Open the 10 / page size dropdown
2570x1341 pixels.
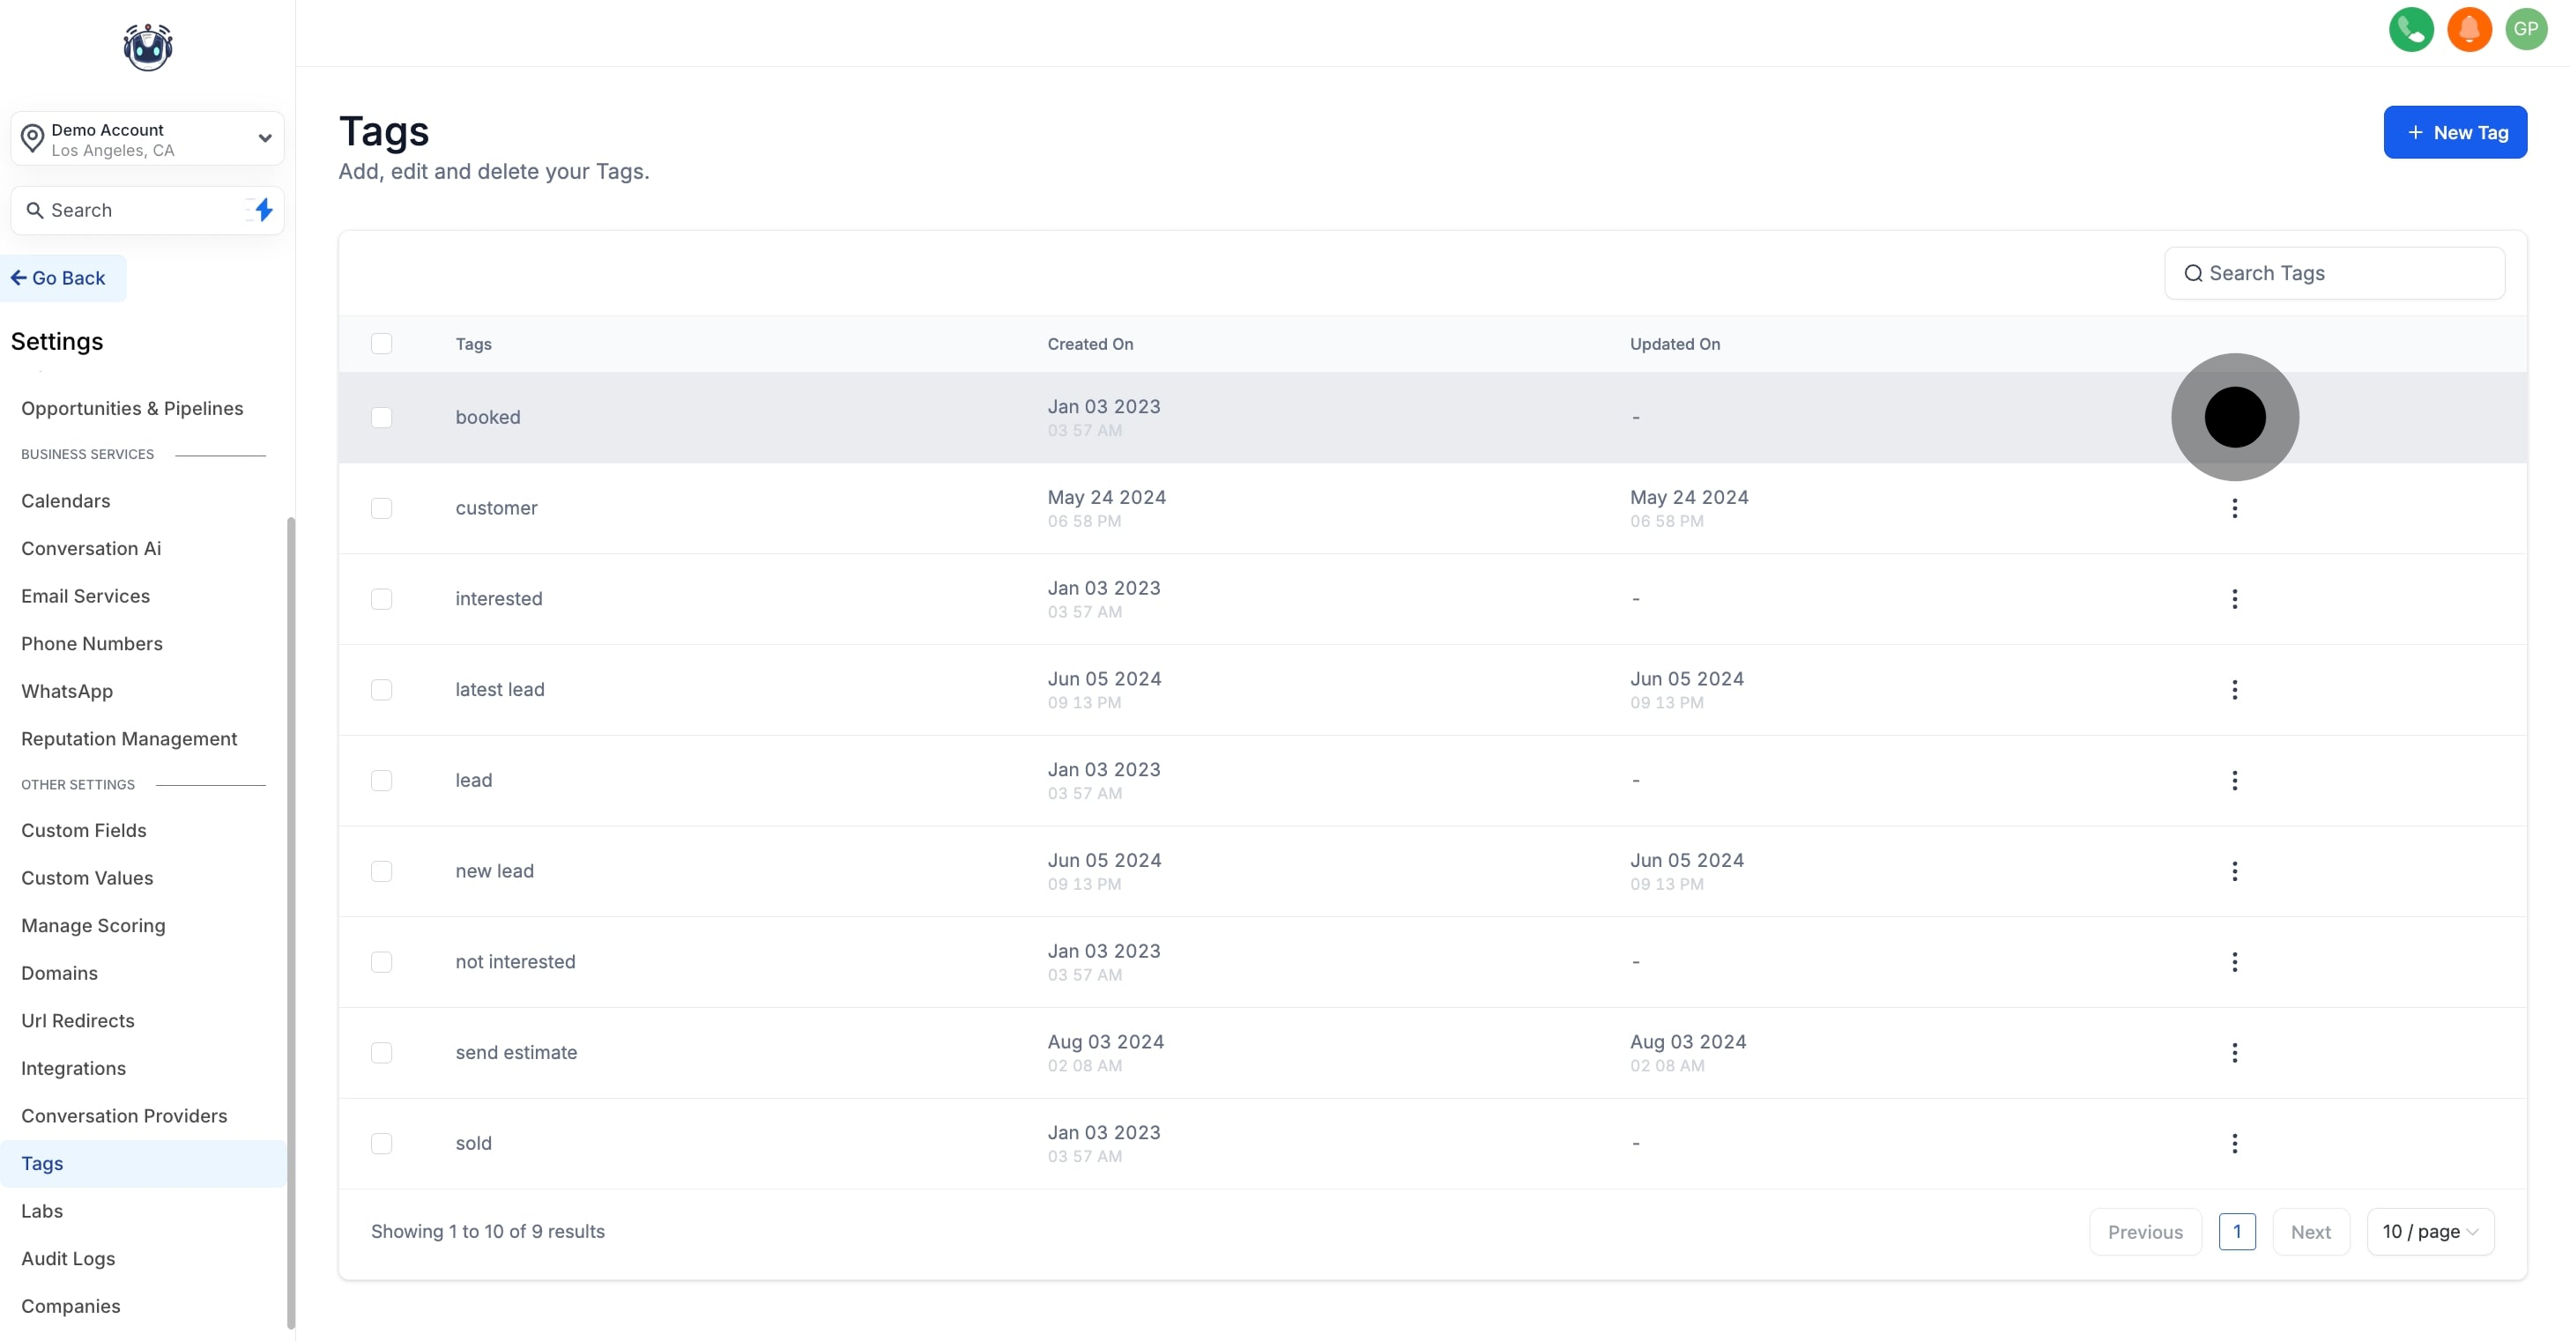pos(2429,1233)
